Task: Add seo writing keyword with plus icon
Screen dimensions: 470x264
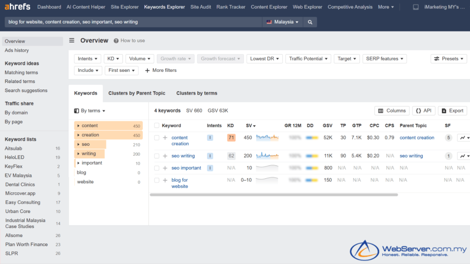Action: (165, 156)
